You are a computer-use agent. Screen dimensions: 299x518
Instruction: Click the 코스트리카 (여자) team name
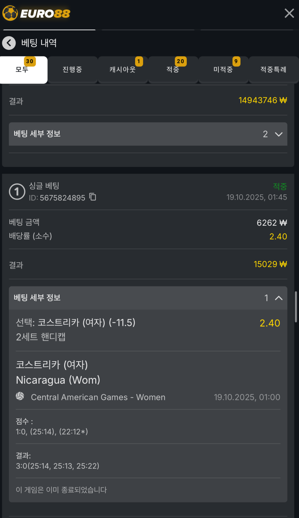(x=52, y=365)
